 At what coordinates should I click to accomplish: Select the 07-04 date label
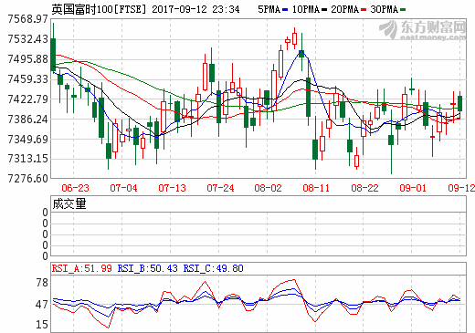point(123,188)
